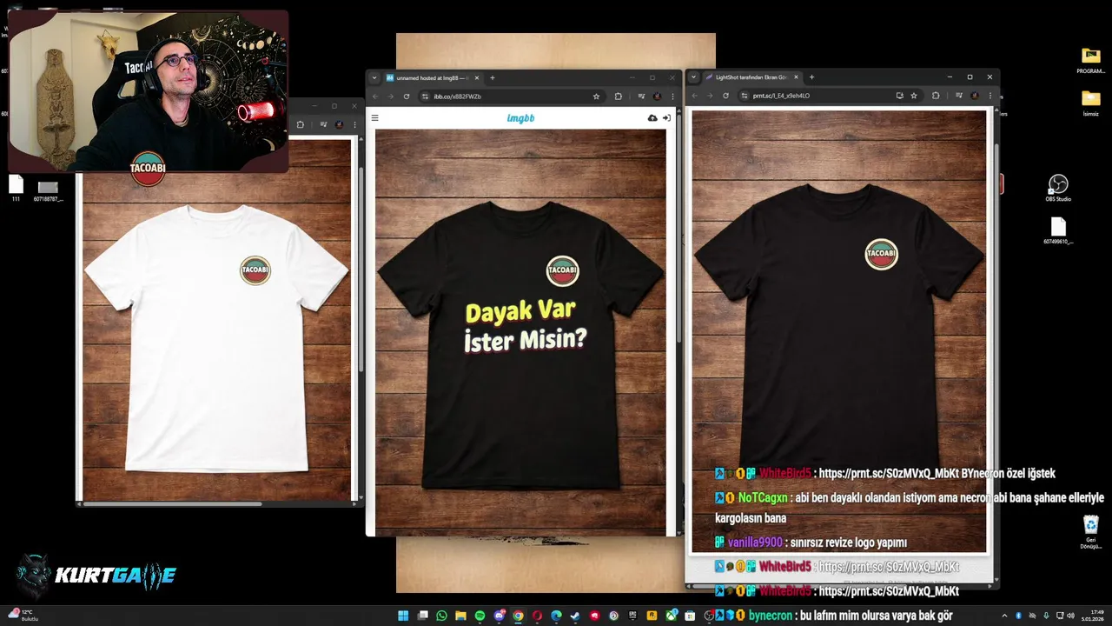This screenshot has width=1112, height=626.
Task: Select the 'Geri Dönüşüm' recycle bin
Action: coord(1091,532)
